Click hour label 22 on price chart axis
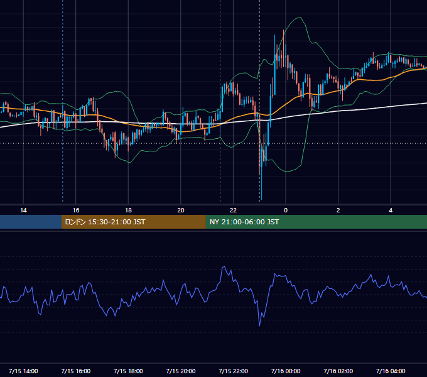The height and width of the screenshot is (377, 427). pyautogui.click(x=234, y=210)
